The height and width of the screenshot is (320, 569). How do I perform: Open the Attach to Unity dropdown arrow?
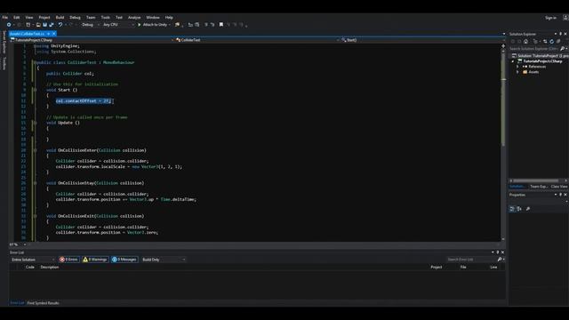click(170, 25)
